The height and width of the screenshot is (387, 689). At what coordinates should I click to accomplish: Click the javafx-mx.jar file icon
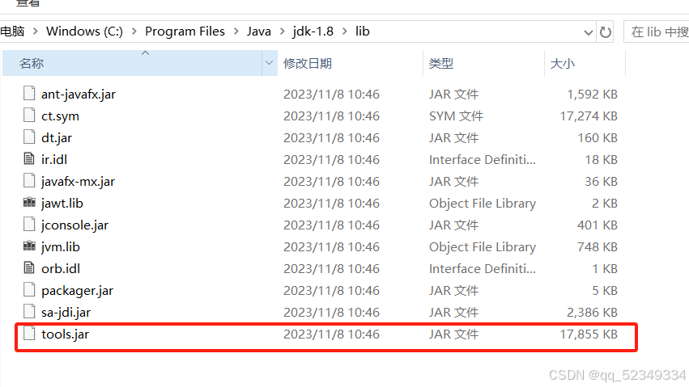coord(29,180)
